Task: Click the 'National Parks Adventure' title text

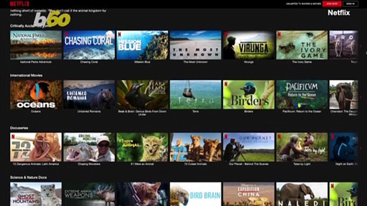Action: pos(36,62)
